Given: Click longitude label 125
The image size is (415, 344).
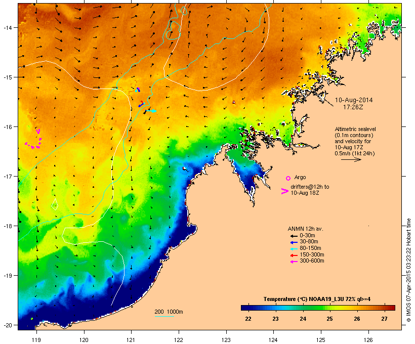Looking at the screenshot, I should (321, 340).
